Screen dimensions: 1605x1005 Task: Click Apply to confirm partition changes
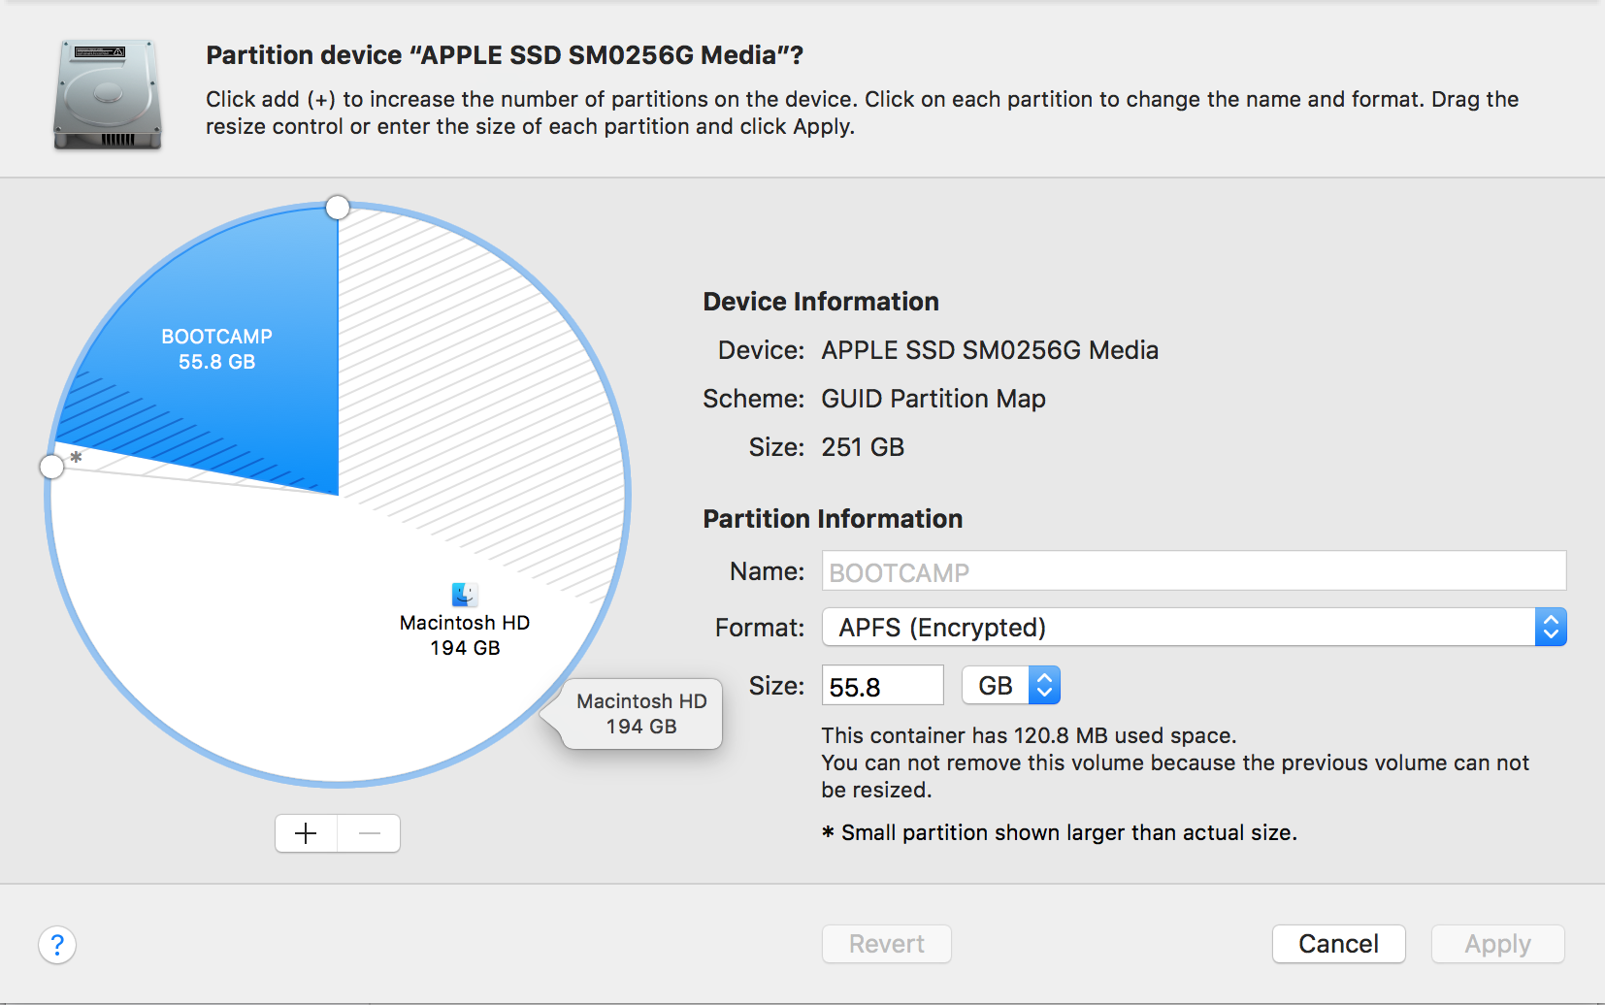1497,944
